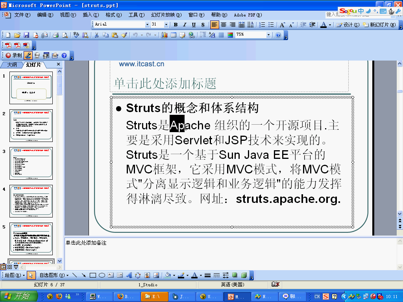Apply the font color A in drawing toolbar
This screenshot has width=403, height=302.
click(194, 275)
